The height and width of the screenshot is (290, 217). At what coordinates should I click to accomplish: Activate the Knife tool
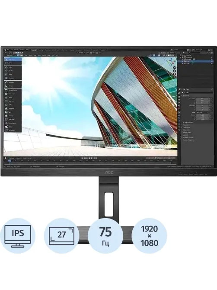13,105
